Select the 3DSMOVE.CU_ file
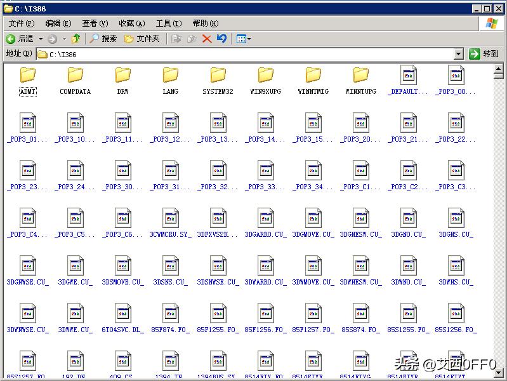Viewport: 507px width, 381px height. coord(123,271)
